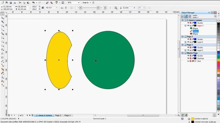Click the Open file folder icon

point(7,3)
